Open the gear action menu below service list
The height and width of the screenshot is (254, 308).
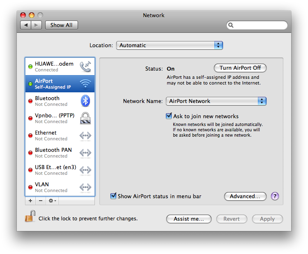pyautogui.click(x=52, y=201)
